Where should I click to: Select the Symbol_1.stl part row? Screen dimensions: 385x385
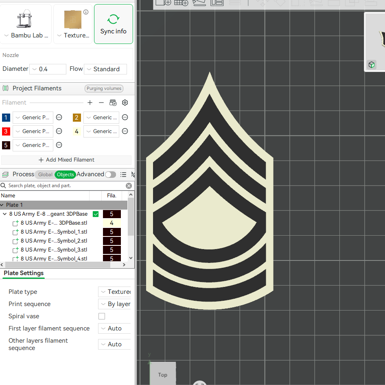tap(54, 232)
